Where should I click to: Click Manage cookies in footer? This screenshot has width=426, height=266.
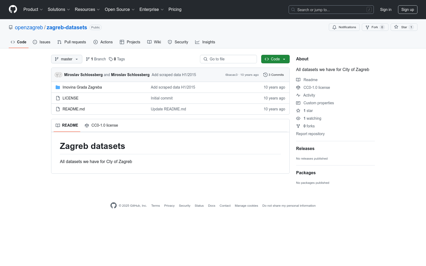tap(246, 206)
